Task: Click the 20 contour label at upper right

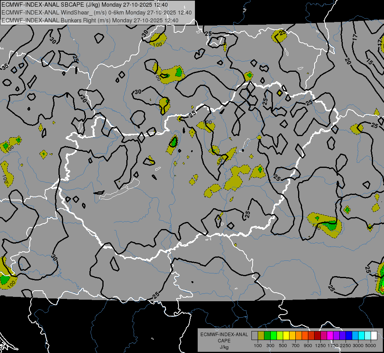Action: (x=348, y=61)
